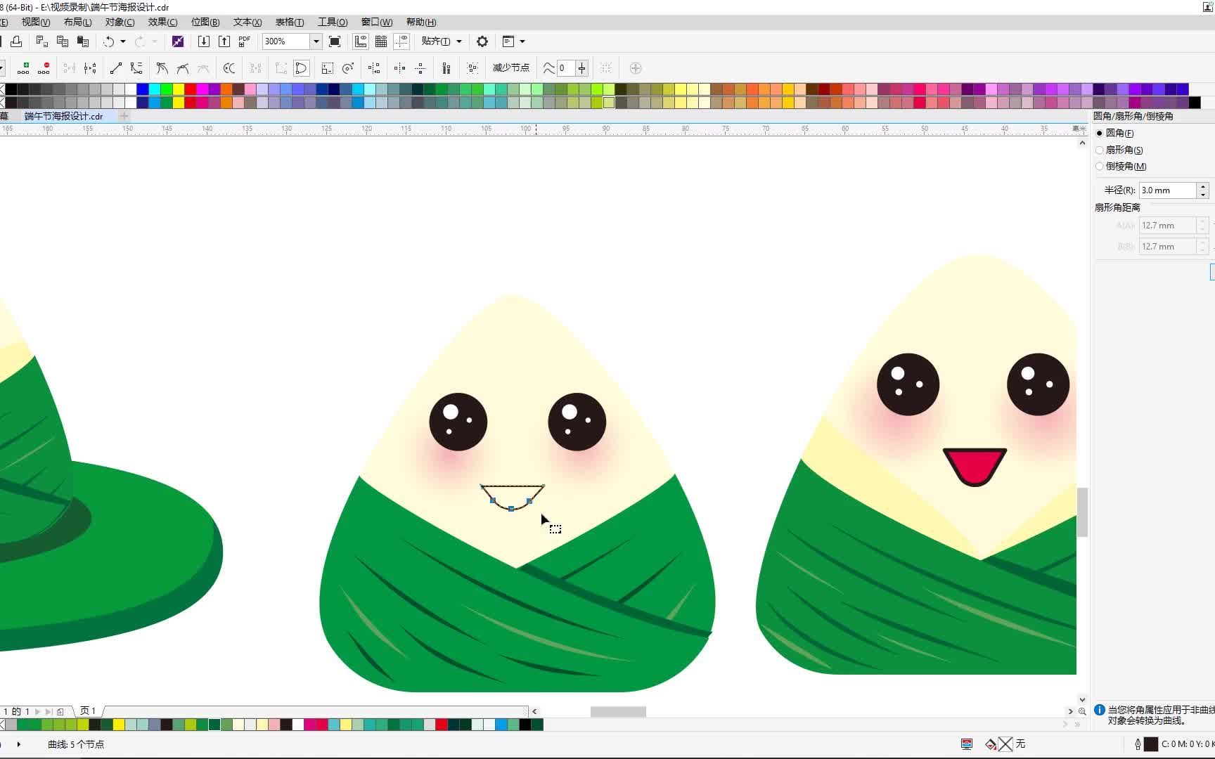Click the Paste icon
This screenshot has width=1215, height=759.
(83, 41)
